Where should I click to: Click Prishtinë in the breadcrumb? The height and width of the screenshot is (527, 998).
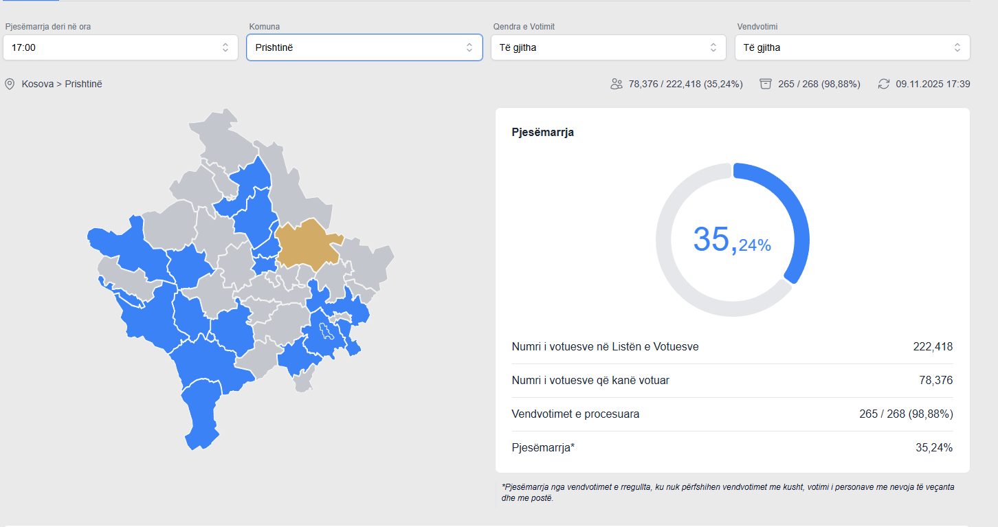(83, 84)
